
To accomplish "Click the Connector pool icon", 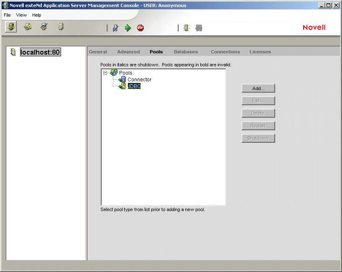I will [122, 80].
